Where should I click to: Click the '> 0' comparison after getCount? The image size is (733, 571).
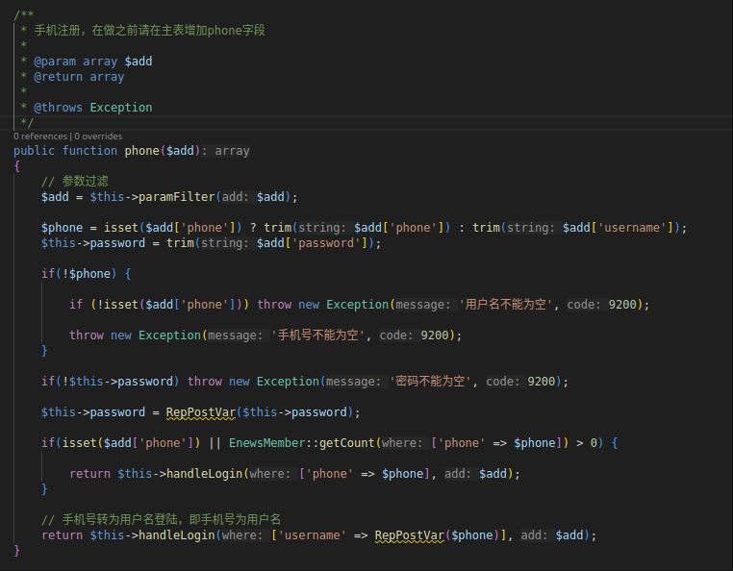coord(587,443)
